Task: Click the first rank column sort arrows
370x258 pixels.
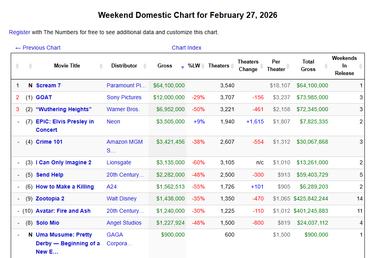Action: point(17,66)
